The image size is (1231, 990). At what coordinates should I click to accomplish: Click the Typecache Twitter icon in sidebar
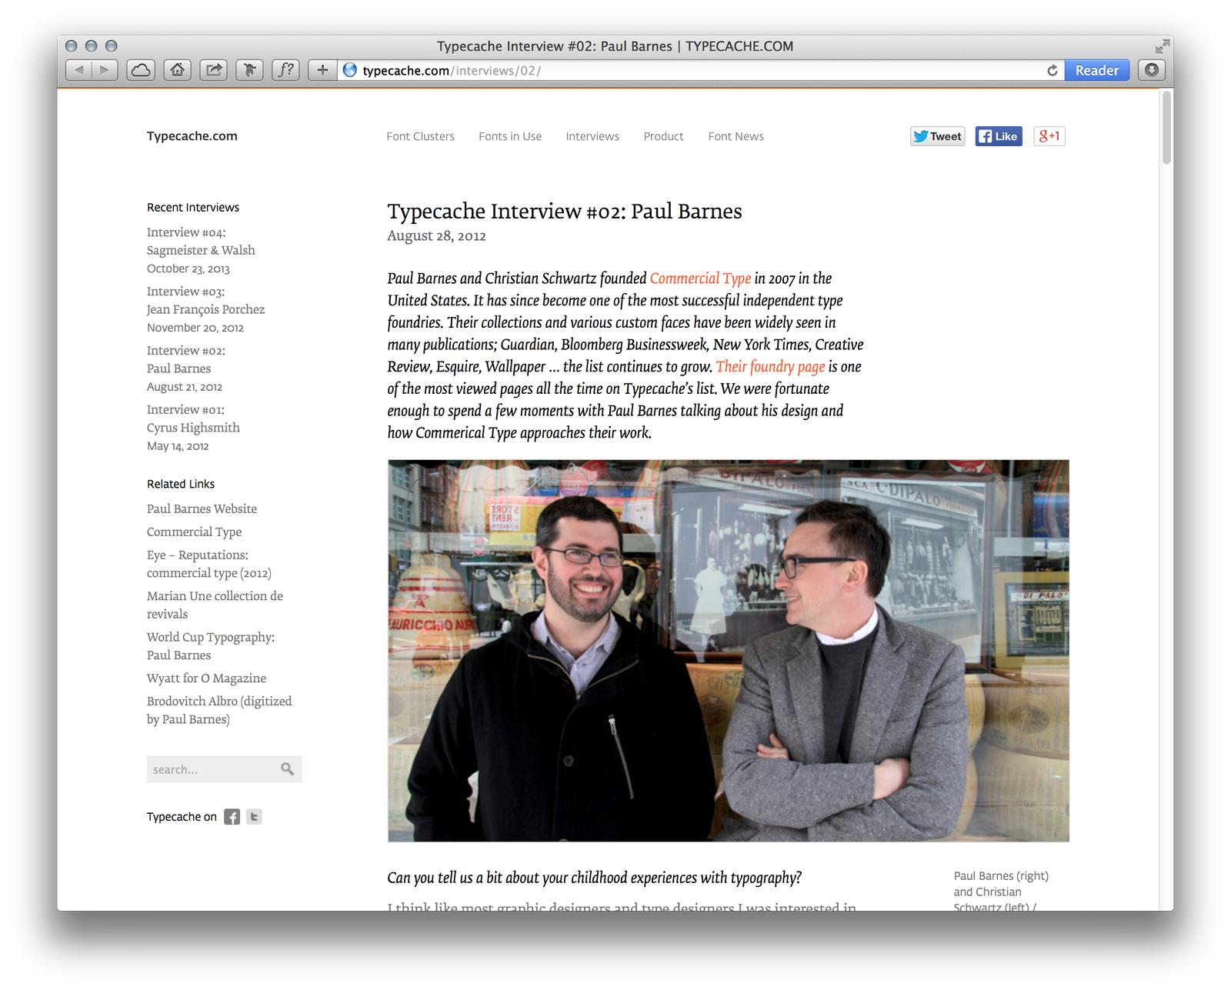tap(254, 817)
